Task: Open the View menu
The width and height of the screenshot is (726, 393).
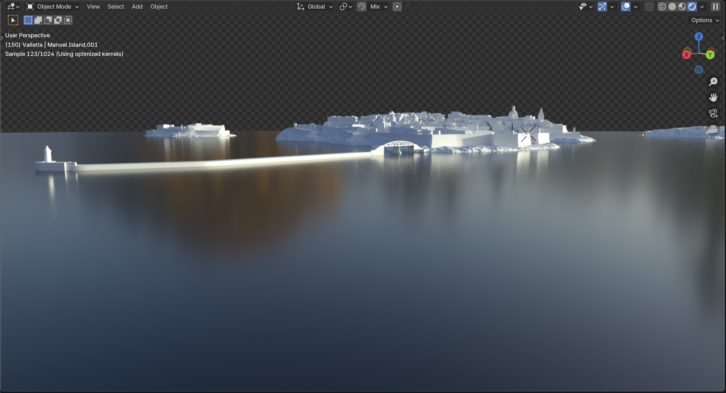Action: [x=93, y=7]
